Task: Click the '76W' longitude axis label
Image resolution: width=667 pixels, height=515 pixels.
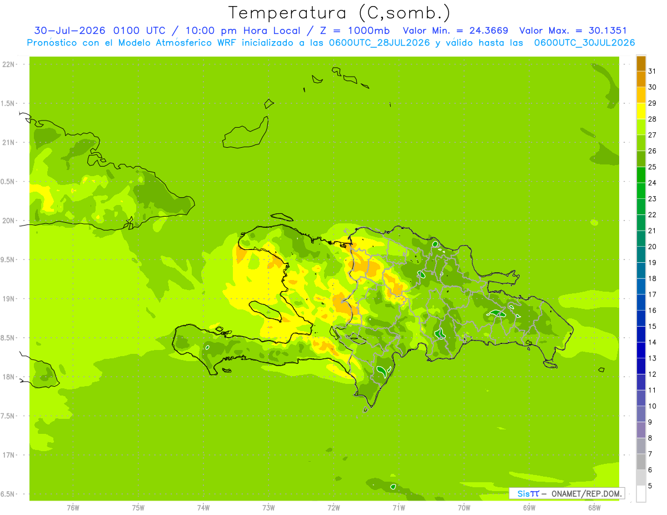Action: 73,508
